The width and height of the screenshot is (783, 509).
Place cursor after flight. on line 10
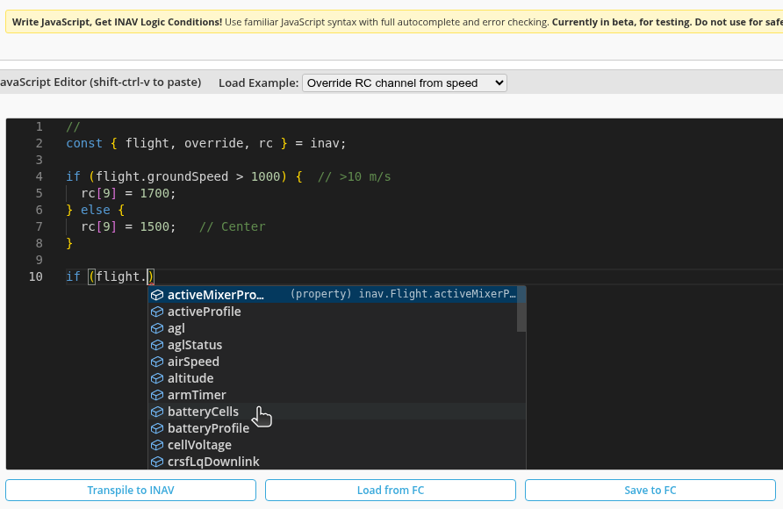click(147, 276)
